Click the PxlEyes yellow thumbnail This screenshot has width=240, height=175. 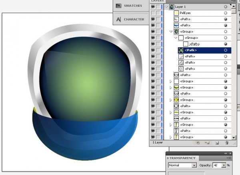[176, 13]
